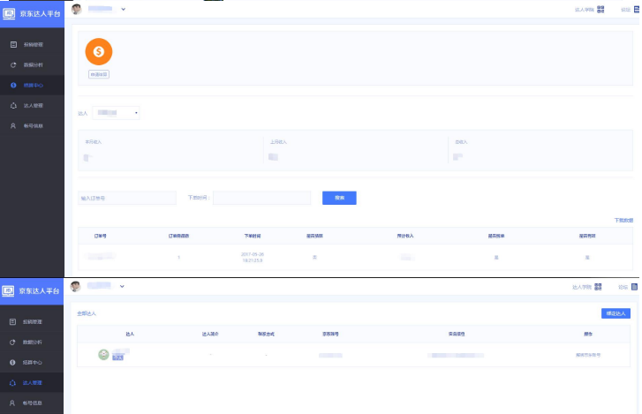This screenshot has height=414, width=642.
Task: Click the 达人学院 grid icon in the lower header
Action: pos(598,287)
